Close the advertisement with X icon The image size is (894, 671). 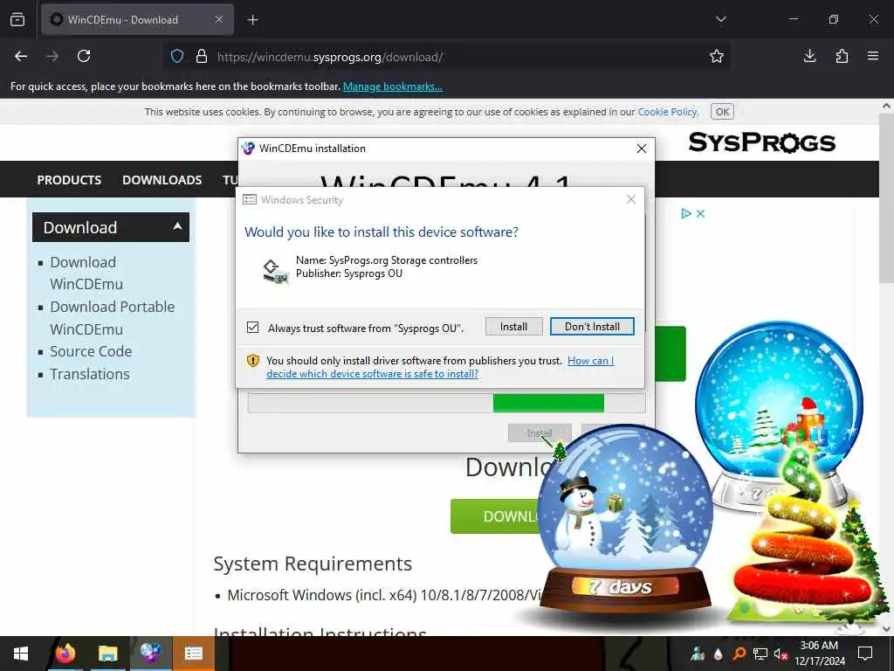click(701, 213)
